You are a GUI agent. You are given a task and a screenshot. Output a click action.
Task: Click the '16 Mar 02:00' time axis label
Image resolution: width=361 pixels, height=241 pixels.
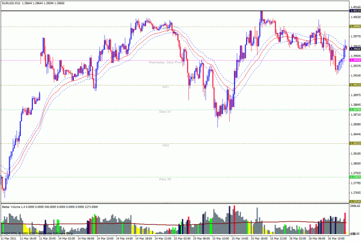[x=297, y=239]
